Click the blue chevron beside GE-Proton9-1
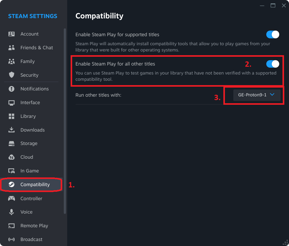This screenshot has width=289, height=246. pos(272,94)
